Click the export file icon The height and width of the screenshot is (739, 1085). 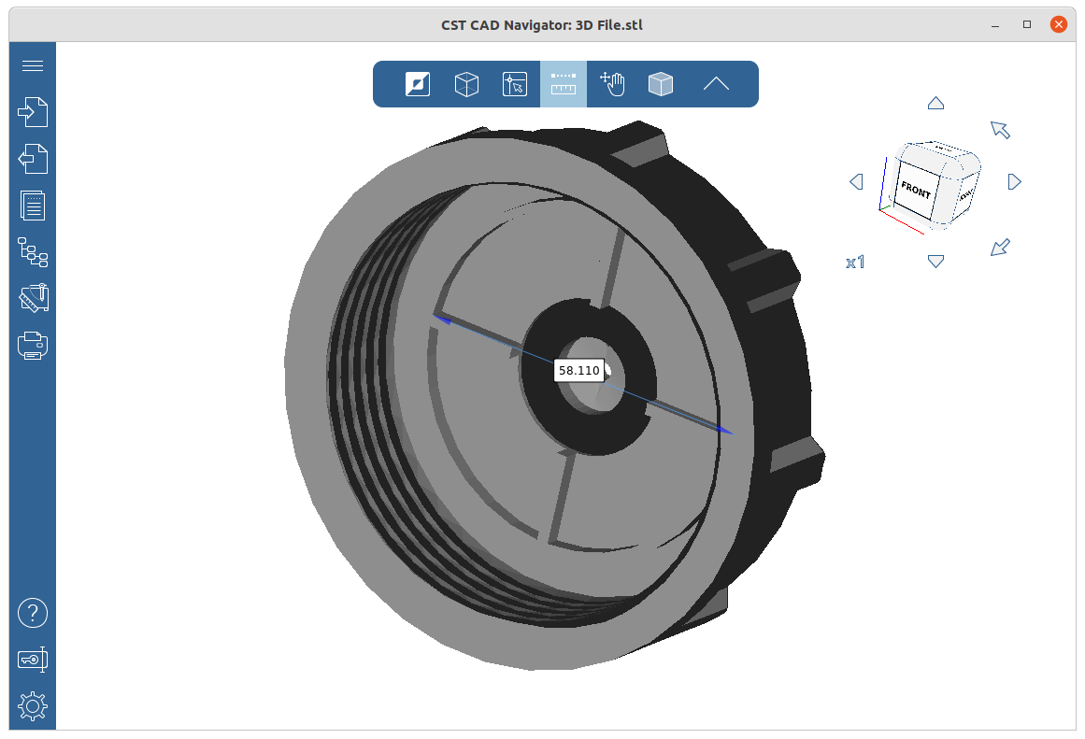pyautogui.click(x=33, y=159)
